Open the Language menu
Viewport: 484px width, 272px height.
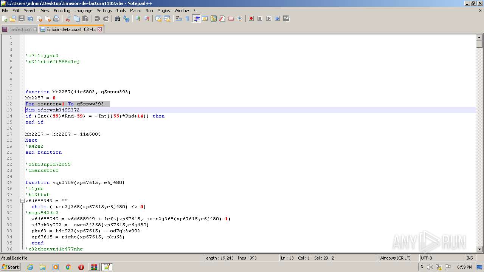pos(84,11)
